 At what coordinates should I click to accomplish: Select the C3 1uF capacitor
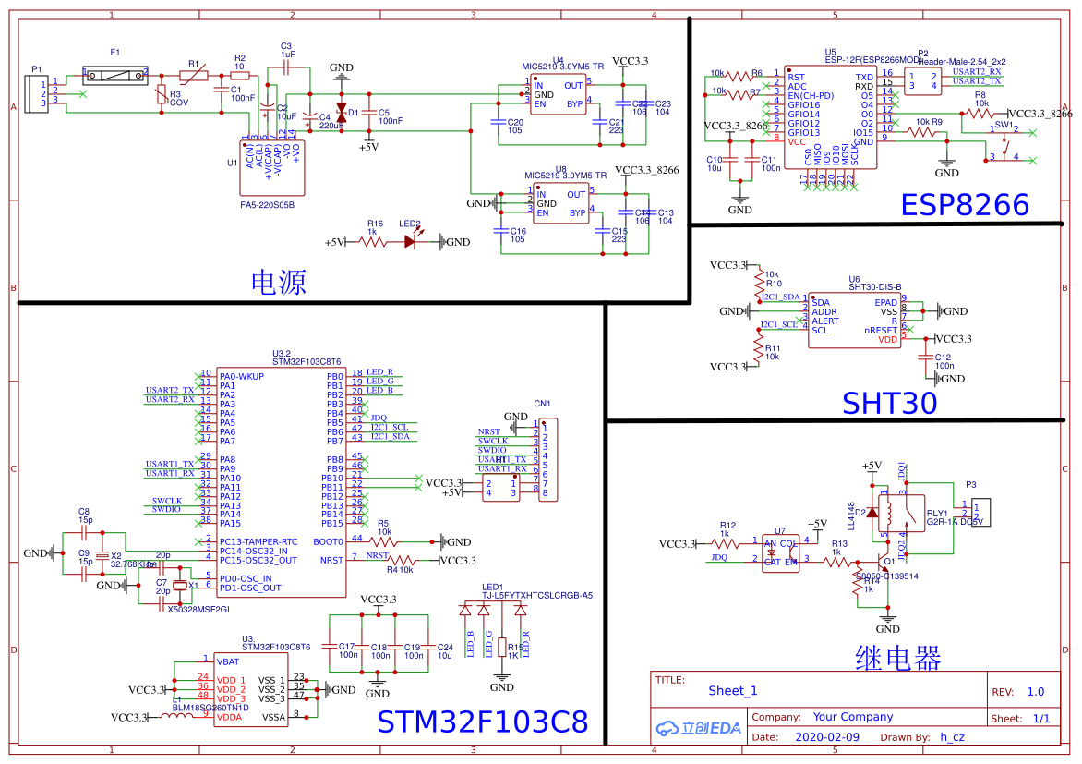[288, 67]
